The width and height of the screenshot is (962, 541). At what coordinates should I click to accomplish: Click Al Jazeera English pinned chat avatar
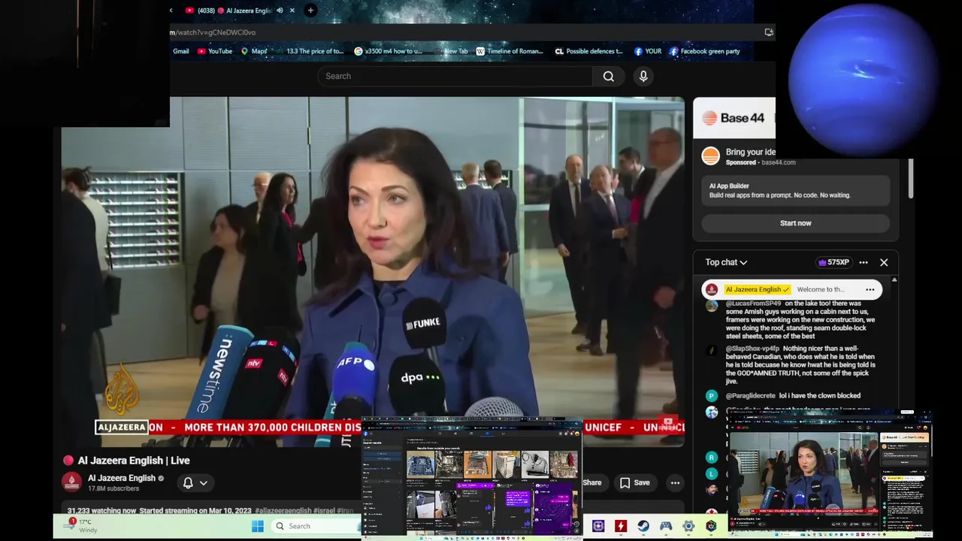click(x=712, y=289)
